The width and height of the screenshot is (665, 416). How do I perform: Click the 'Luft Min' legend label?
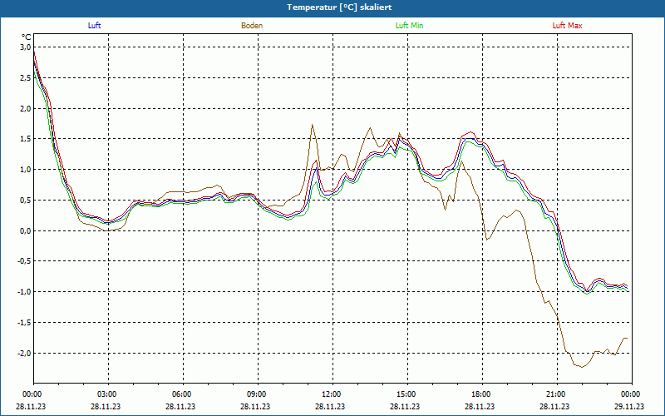pyautogui.click(x=409, y=26)
